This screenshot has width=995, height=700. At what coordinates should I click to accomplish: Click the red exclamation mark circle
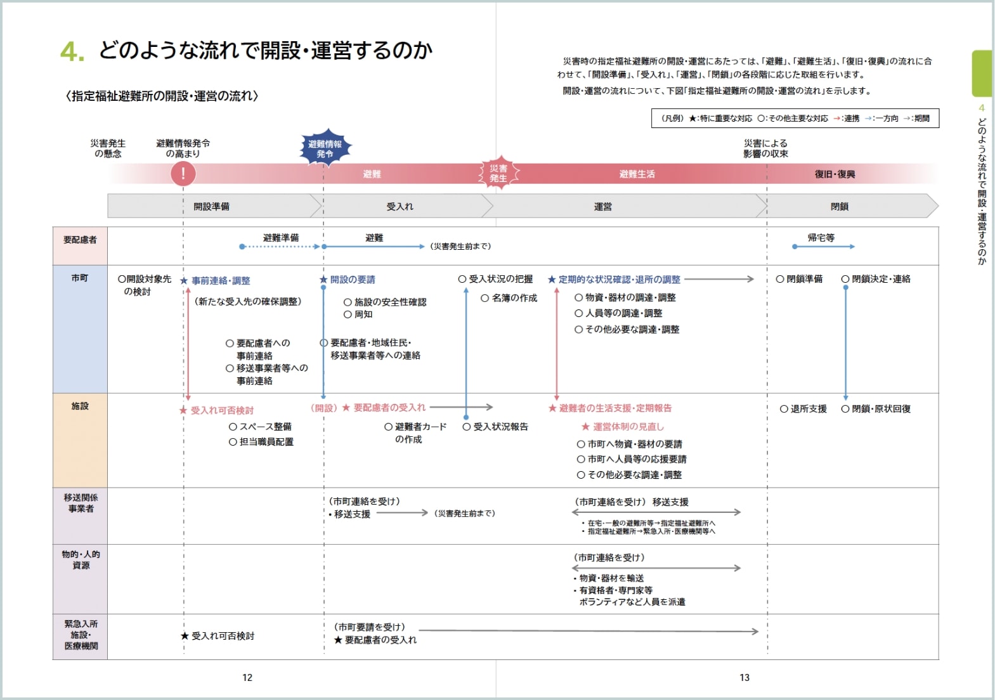(183, 173)
